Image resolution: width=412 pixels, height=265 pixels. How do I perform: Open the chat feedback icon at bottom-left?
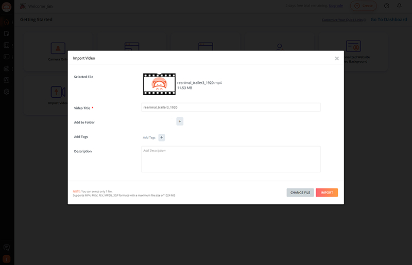click(7, 248)
